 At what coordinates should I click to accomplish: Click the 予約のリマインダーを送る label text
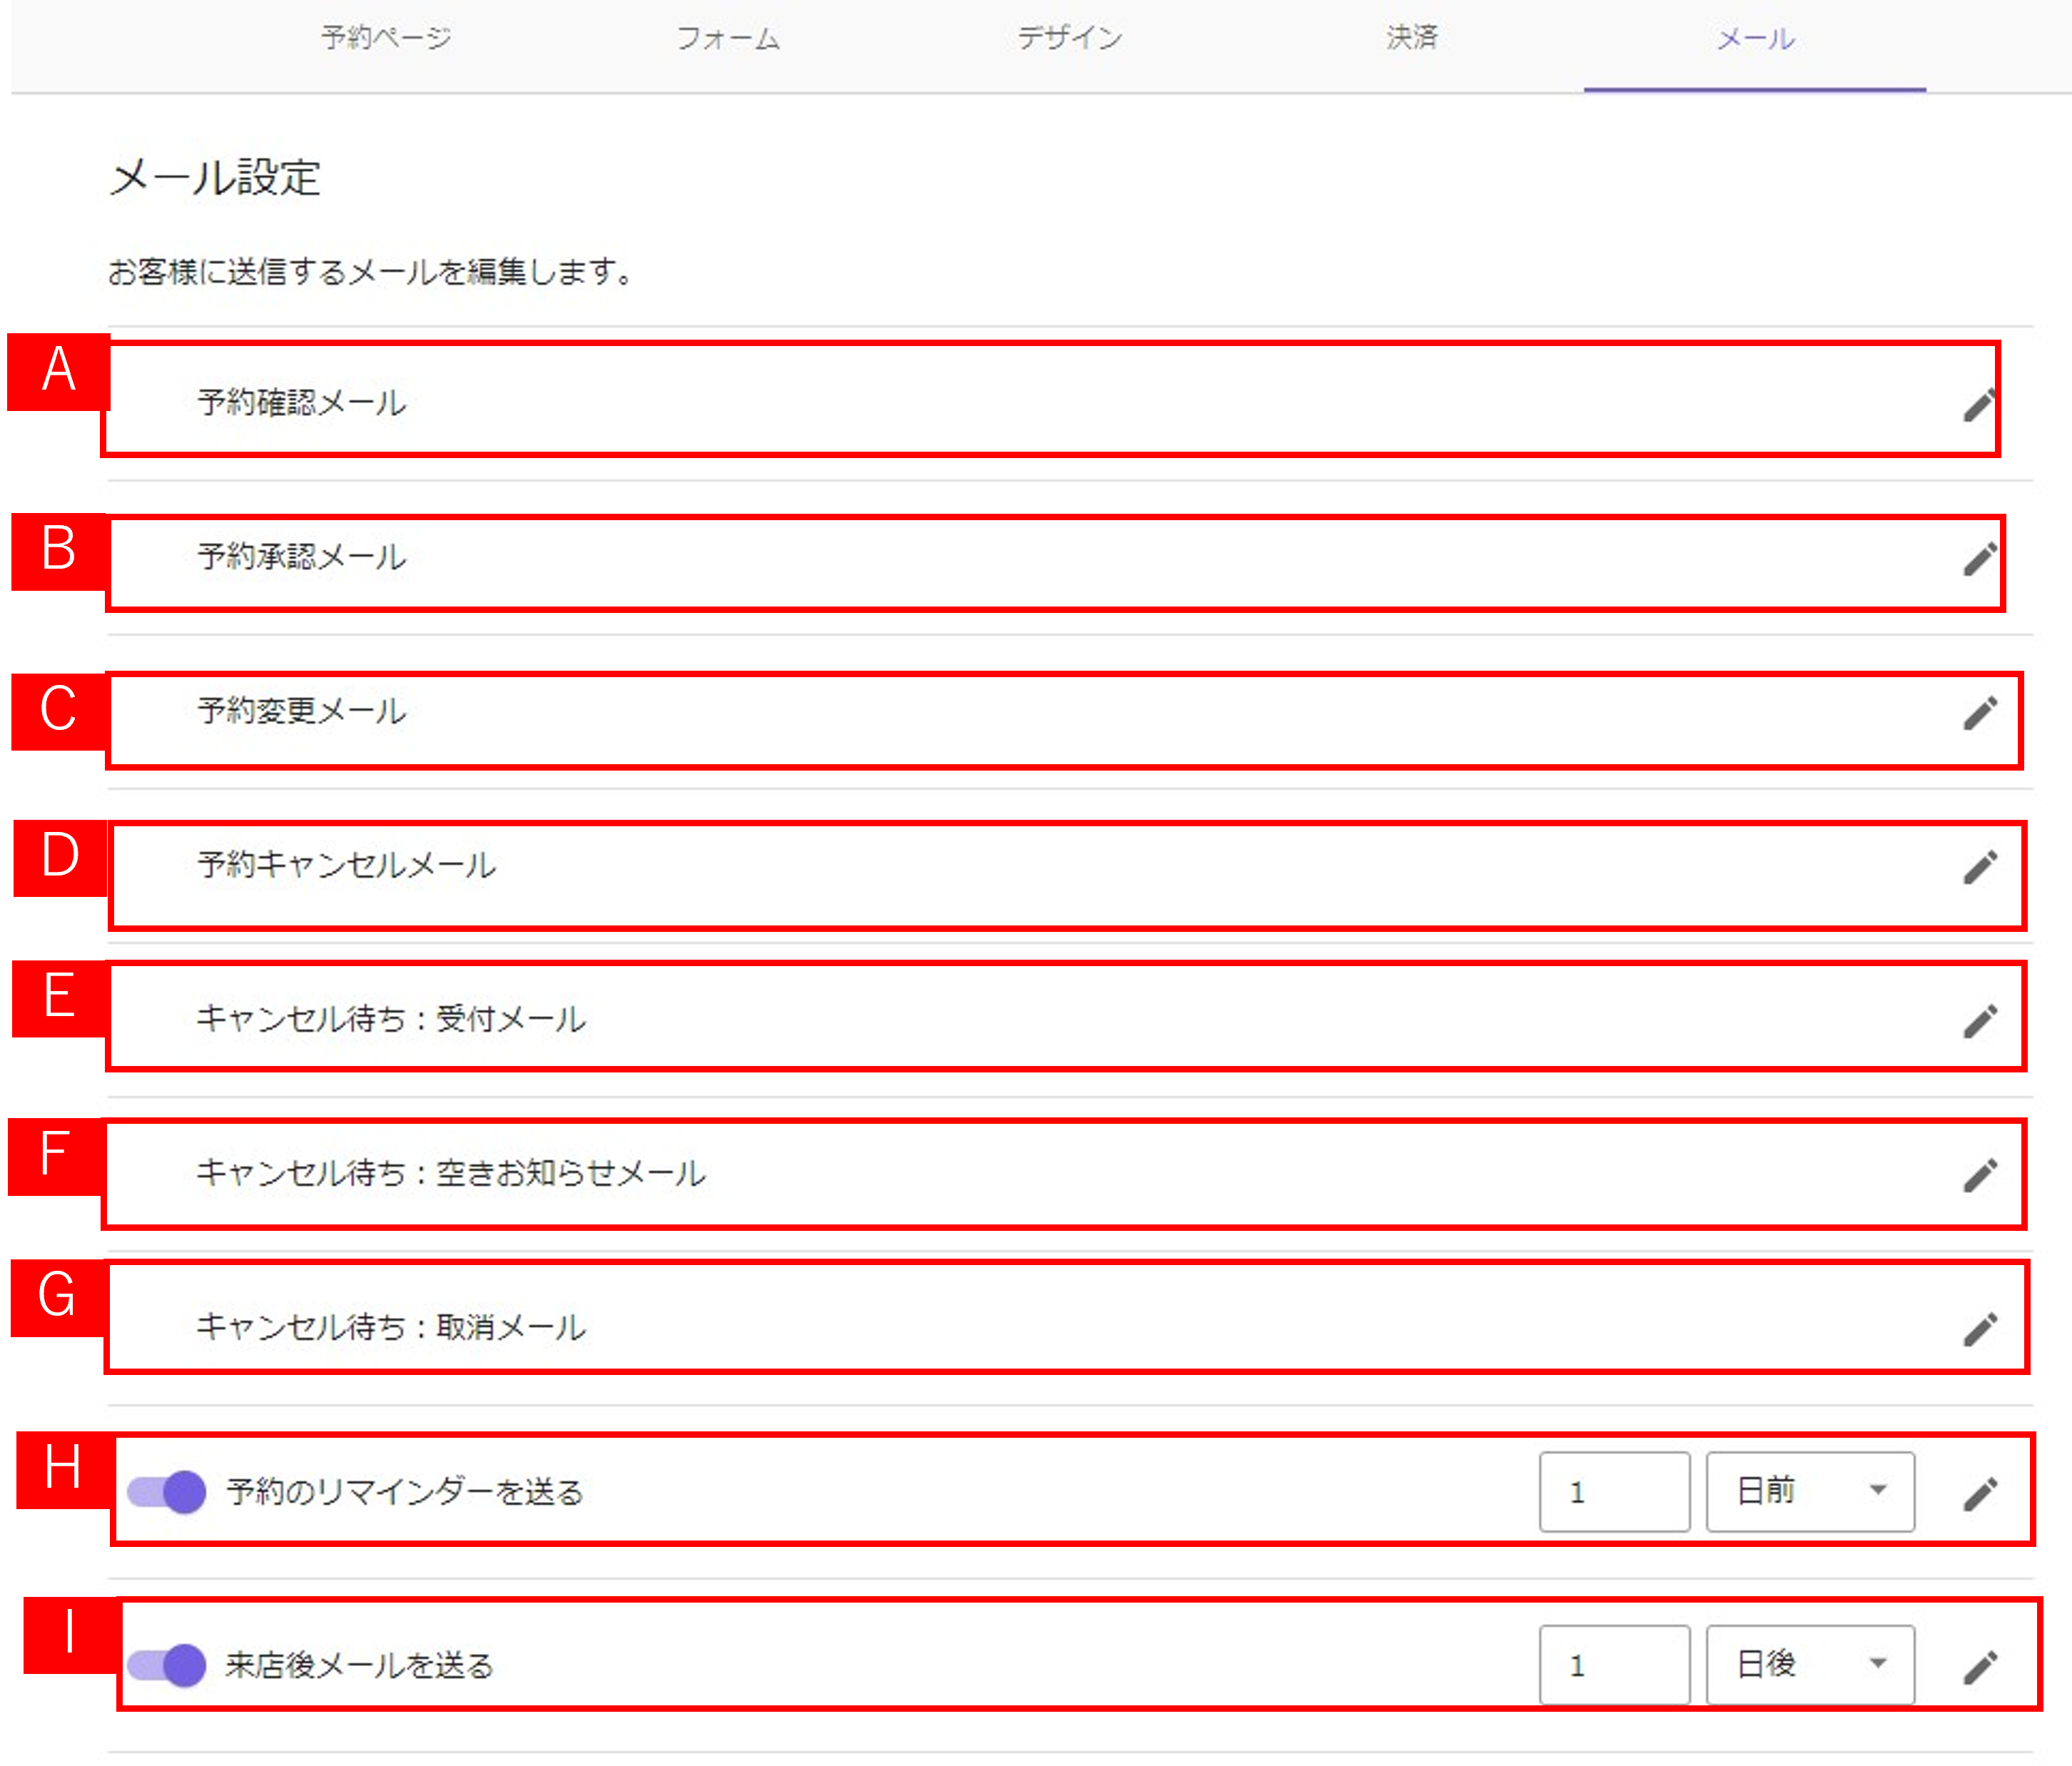tap(404, 1491)
